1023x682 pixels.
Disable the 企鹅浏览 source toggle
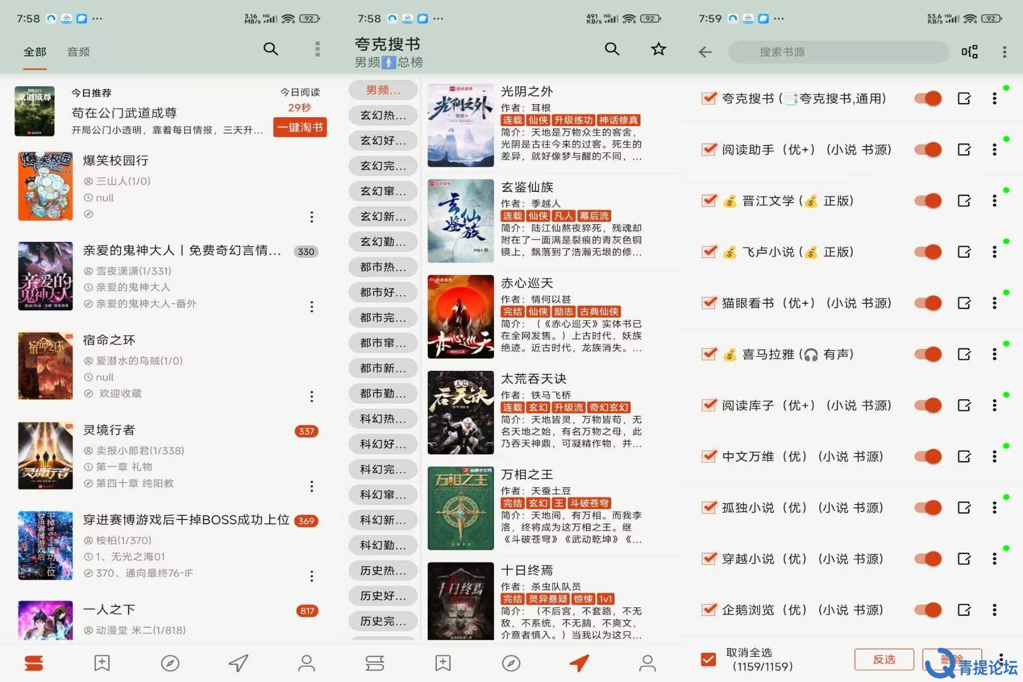click(x=928, y=610)
